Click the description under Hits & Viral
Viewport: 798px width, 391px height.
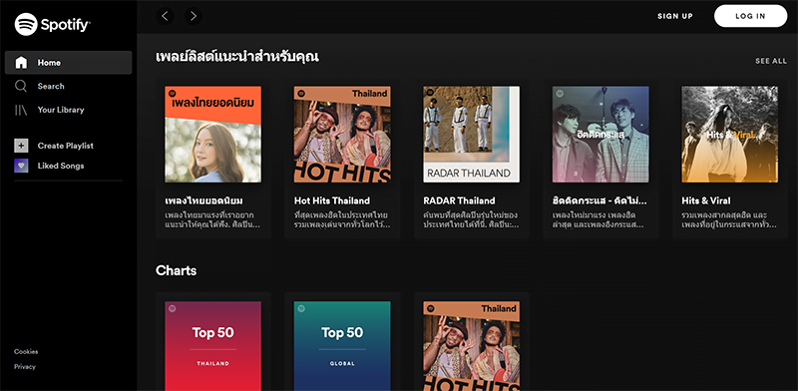click(729, 219)
